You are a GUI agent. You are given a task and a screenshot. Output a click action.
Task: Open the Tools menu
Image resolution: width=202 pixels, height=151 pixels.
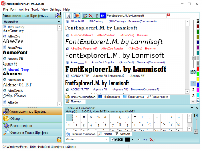point(35,9)
